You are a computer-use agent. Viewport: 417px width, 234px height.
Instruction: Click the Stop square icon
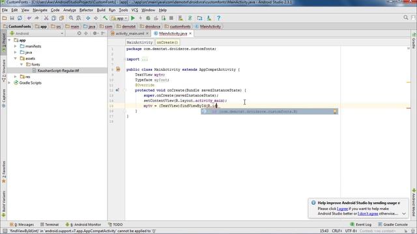pos(171,18)
